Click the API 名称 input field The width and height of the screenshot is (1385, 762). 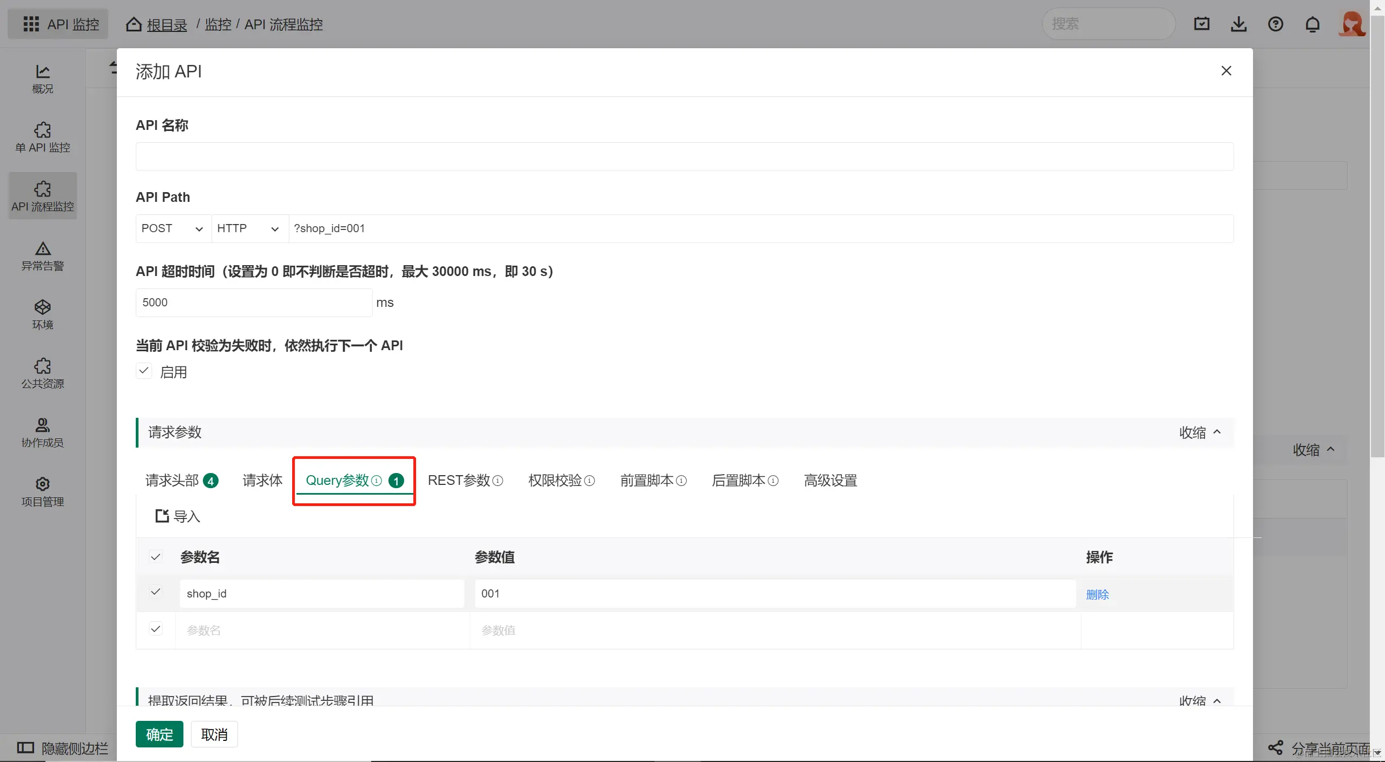[x=684, y=157]
